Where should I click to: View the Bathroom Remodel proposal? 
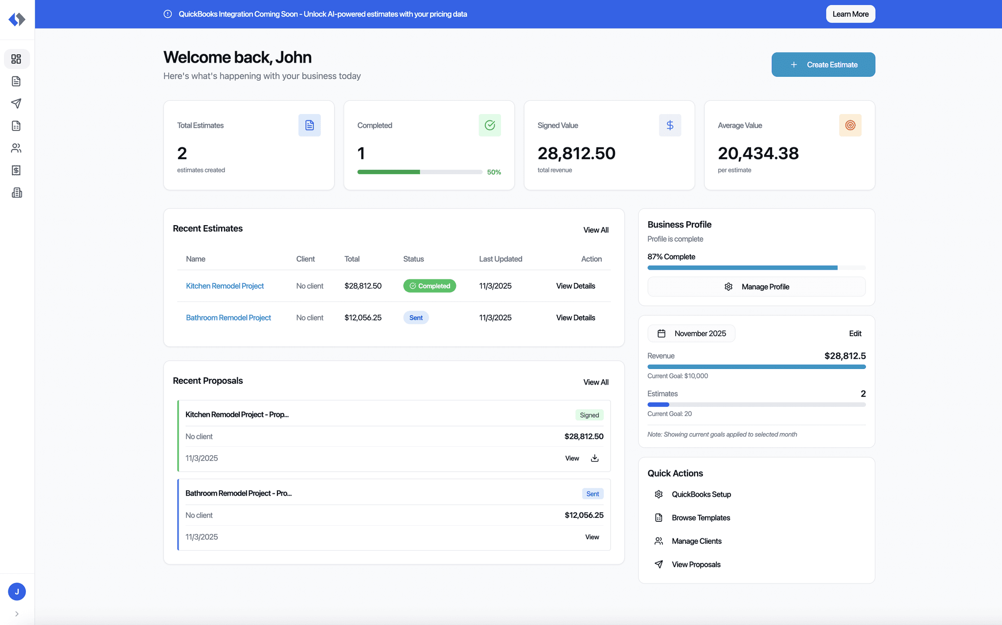592,537
